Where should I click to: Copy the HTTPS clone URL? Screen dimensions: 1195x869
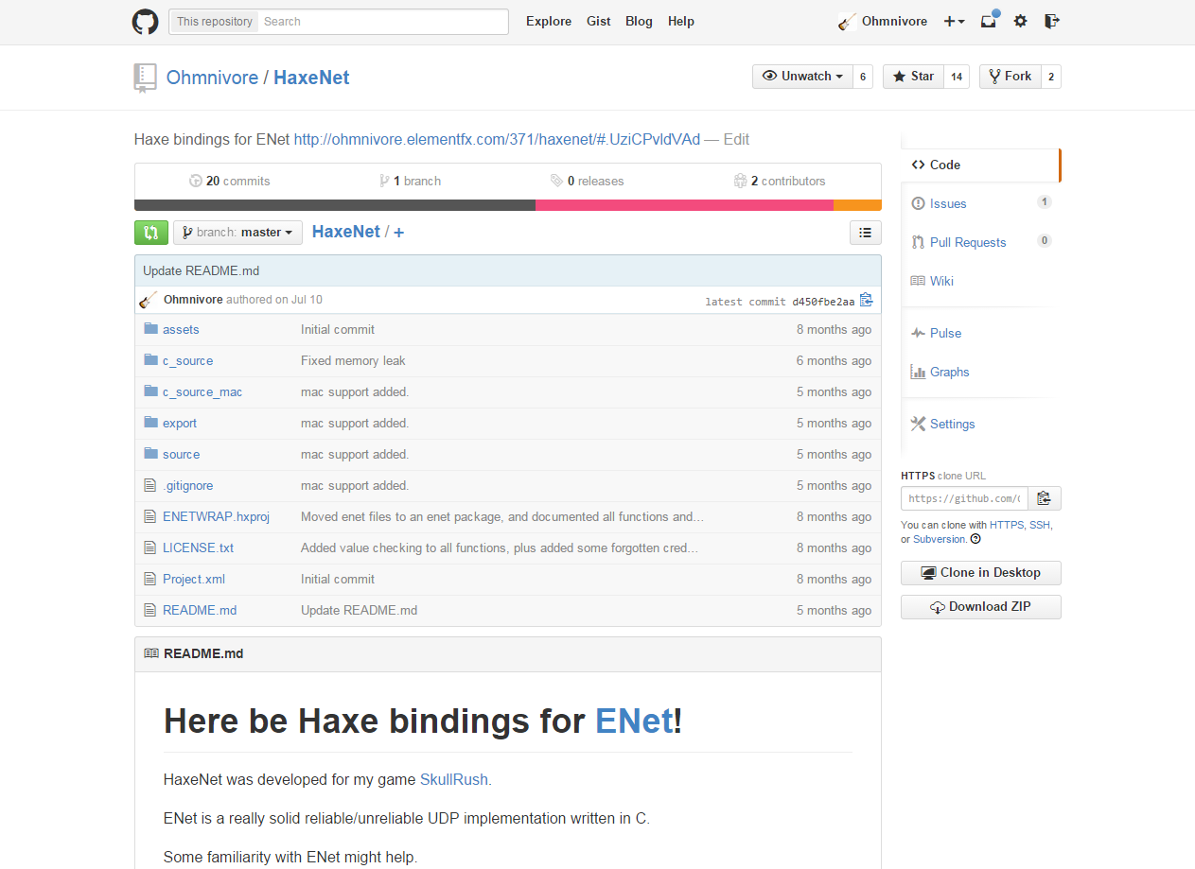[x=1045, y=498]
